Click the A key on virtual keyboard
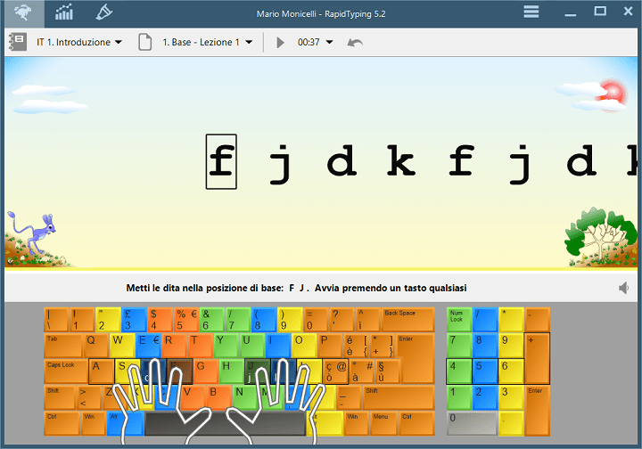Viewport: 642px width, 449px height. [102, 371]
